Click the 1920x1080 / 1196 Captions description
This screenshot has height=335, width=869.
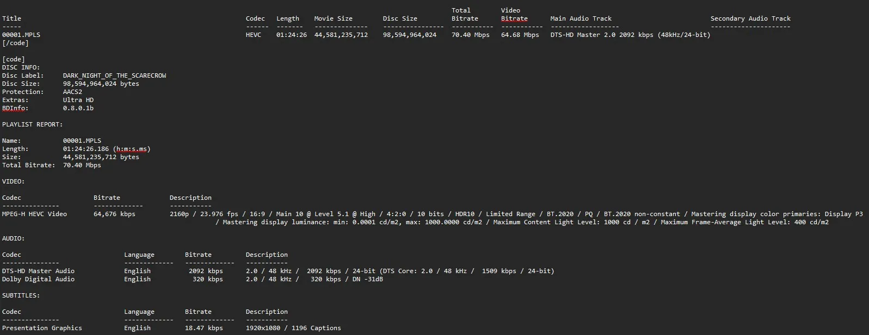293,328
